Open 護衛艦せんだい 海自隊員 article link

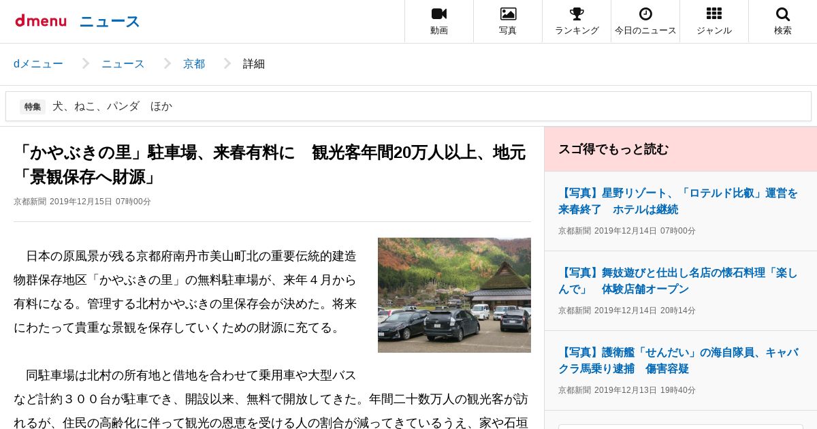point(678,360)
